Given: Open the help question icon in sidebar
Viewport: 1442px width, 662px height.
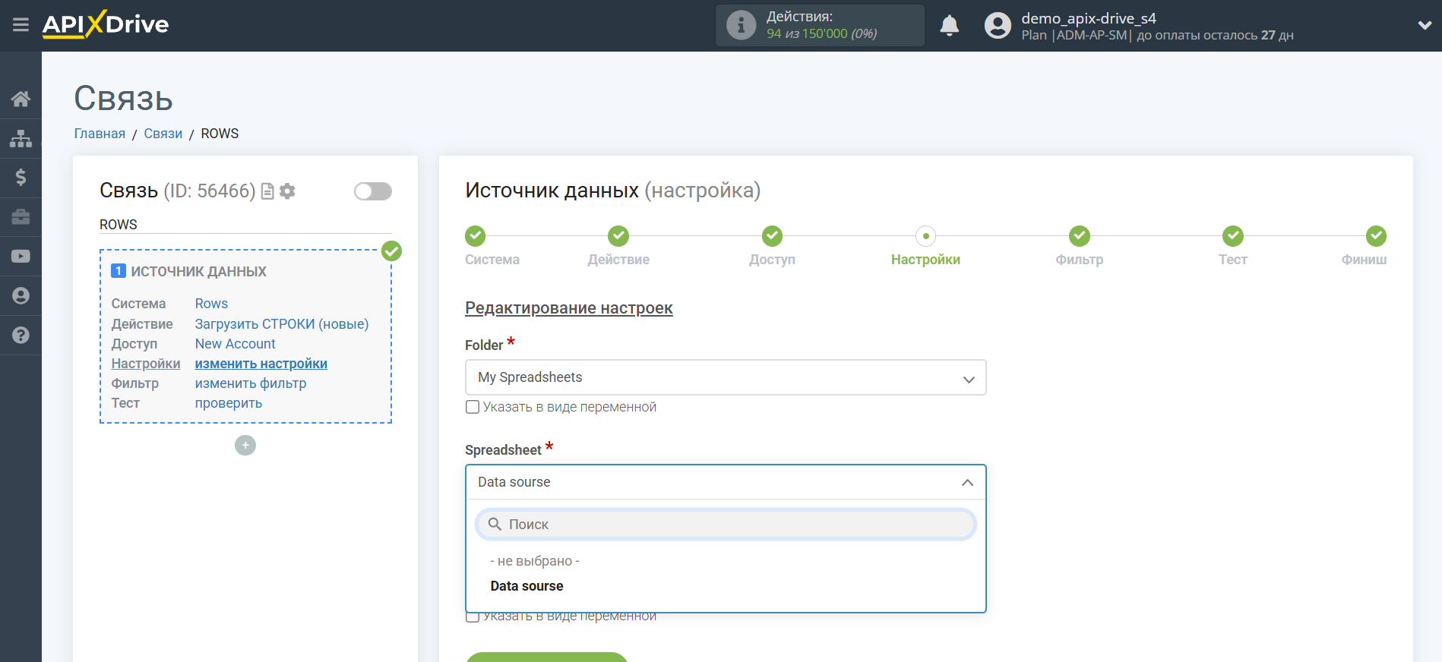Looking at the screenshot, I should [21, 335].
